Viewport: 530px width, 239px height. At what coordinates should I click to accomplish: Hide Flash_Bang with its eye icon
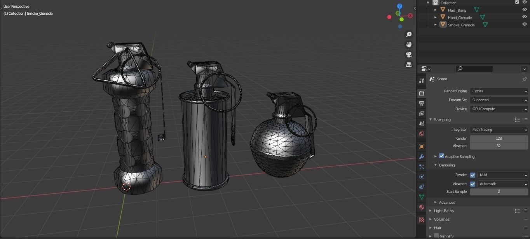point(525,10)
